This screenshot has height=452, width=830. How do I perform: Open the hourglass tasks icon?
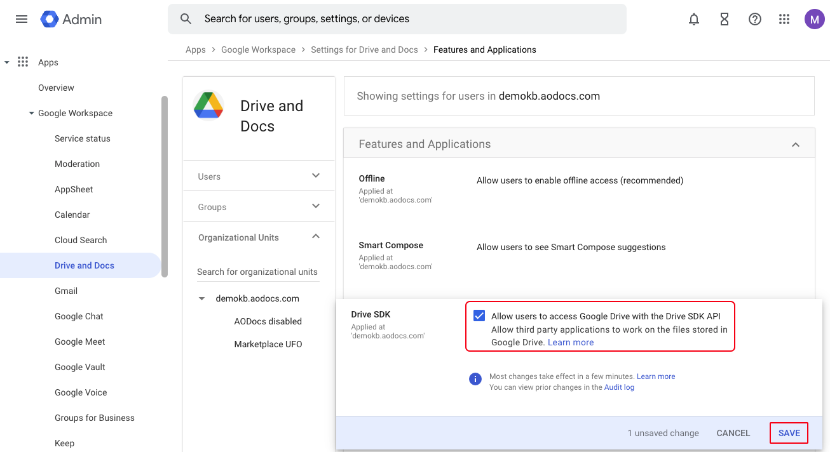(725, 19)
